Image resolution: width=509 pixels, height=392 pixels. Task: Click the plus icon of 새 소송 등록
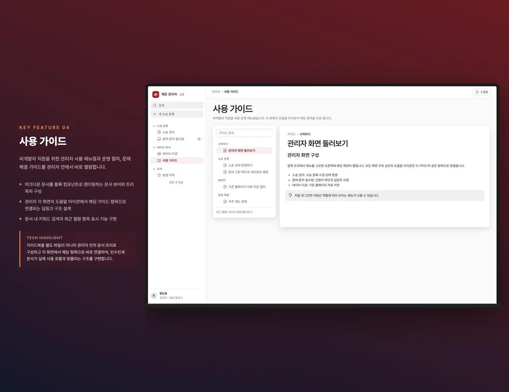(155, 114)
